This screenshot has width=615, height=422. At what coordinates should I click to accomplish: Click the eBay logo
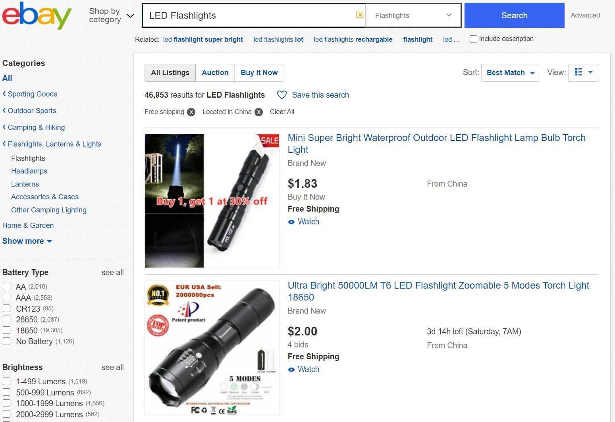pyautogui.click(x=37, y=16)
